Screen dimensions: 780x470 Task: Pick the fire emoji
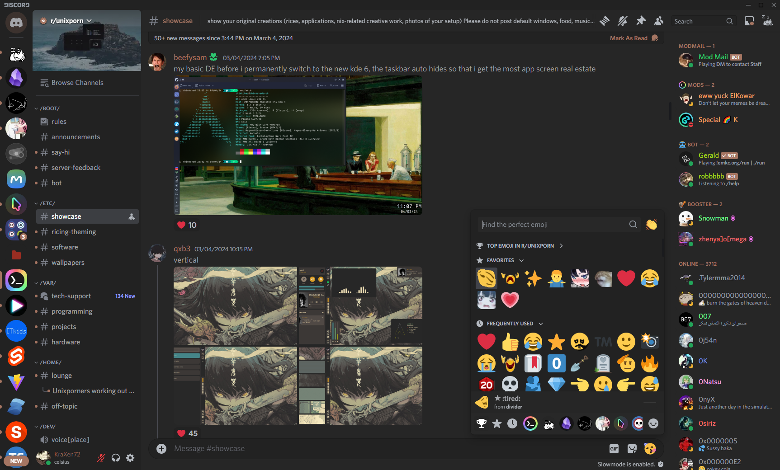click(x=649, y=363)
